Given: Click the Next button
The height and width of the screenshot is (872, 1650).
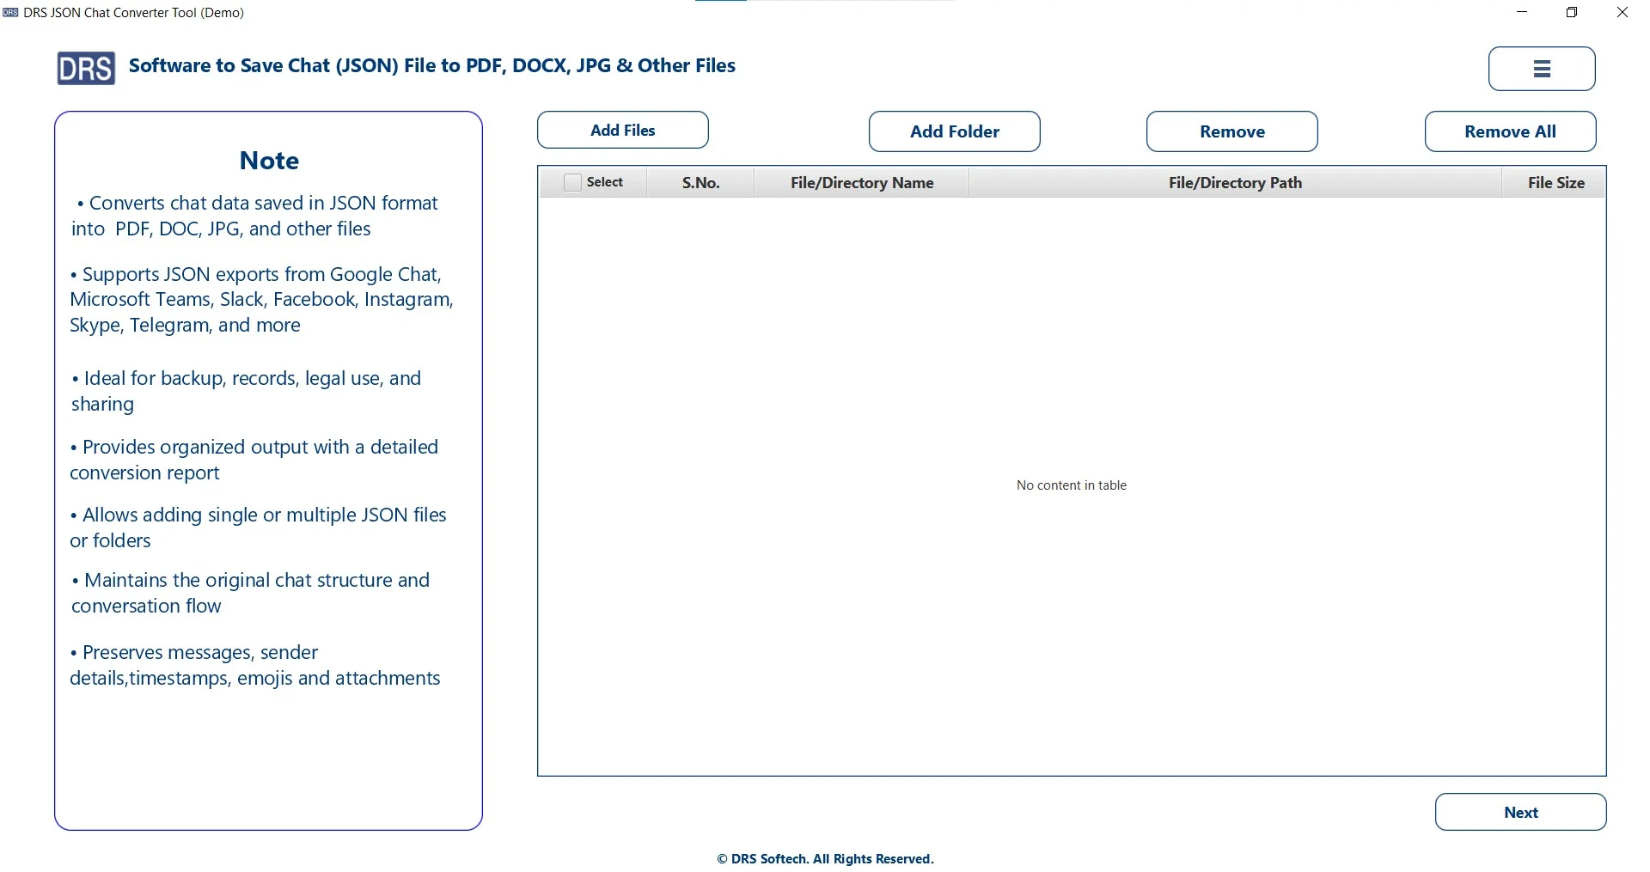Looking at the screenshot, I should coord(1520,812).
